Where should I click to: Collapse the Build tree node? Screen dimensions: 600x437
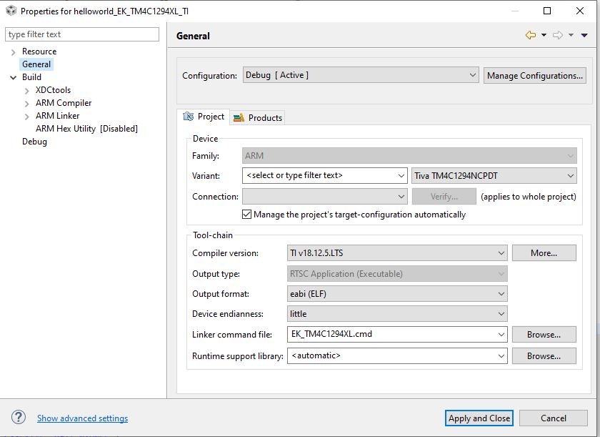click(14, 77)
